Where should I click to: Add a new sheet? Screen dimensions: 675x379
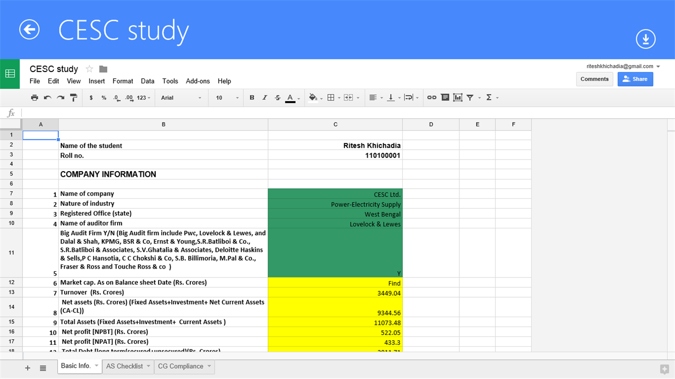pos(28,368)
